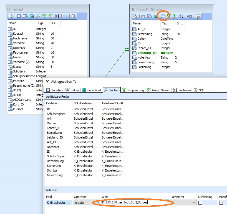Select Leistung_ID field in TL table

(147, 53)
